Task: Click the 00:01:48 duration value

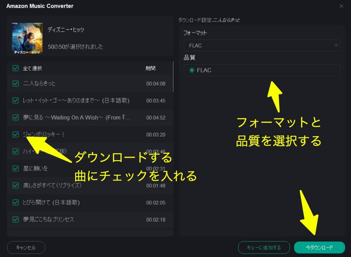Action: coord(156,186)
